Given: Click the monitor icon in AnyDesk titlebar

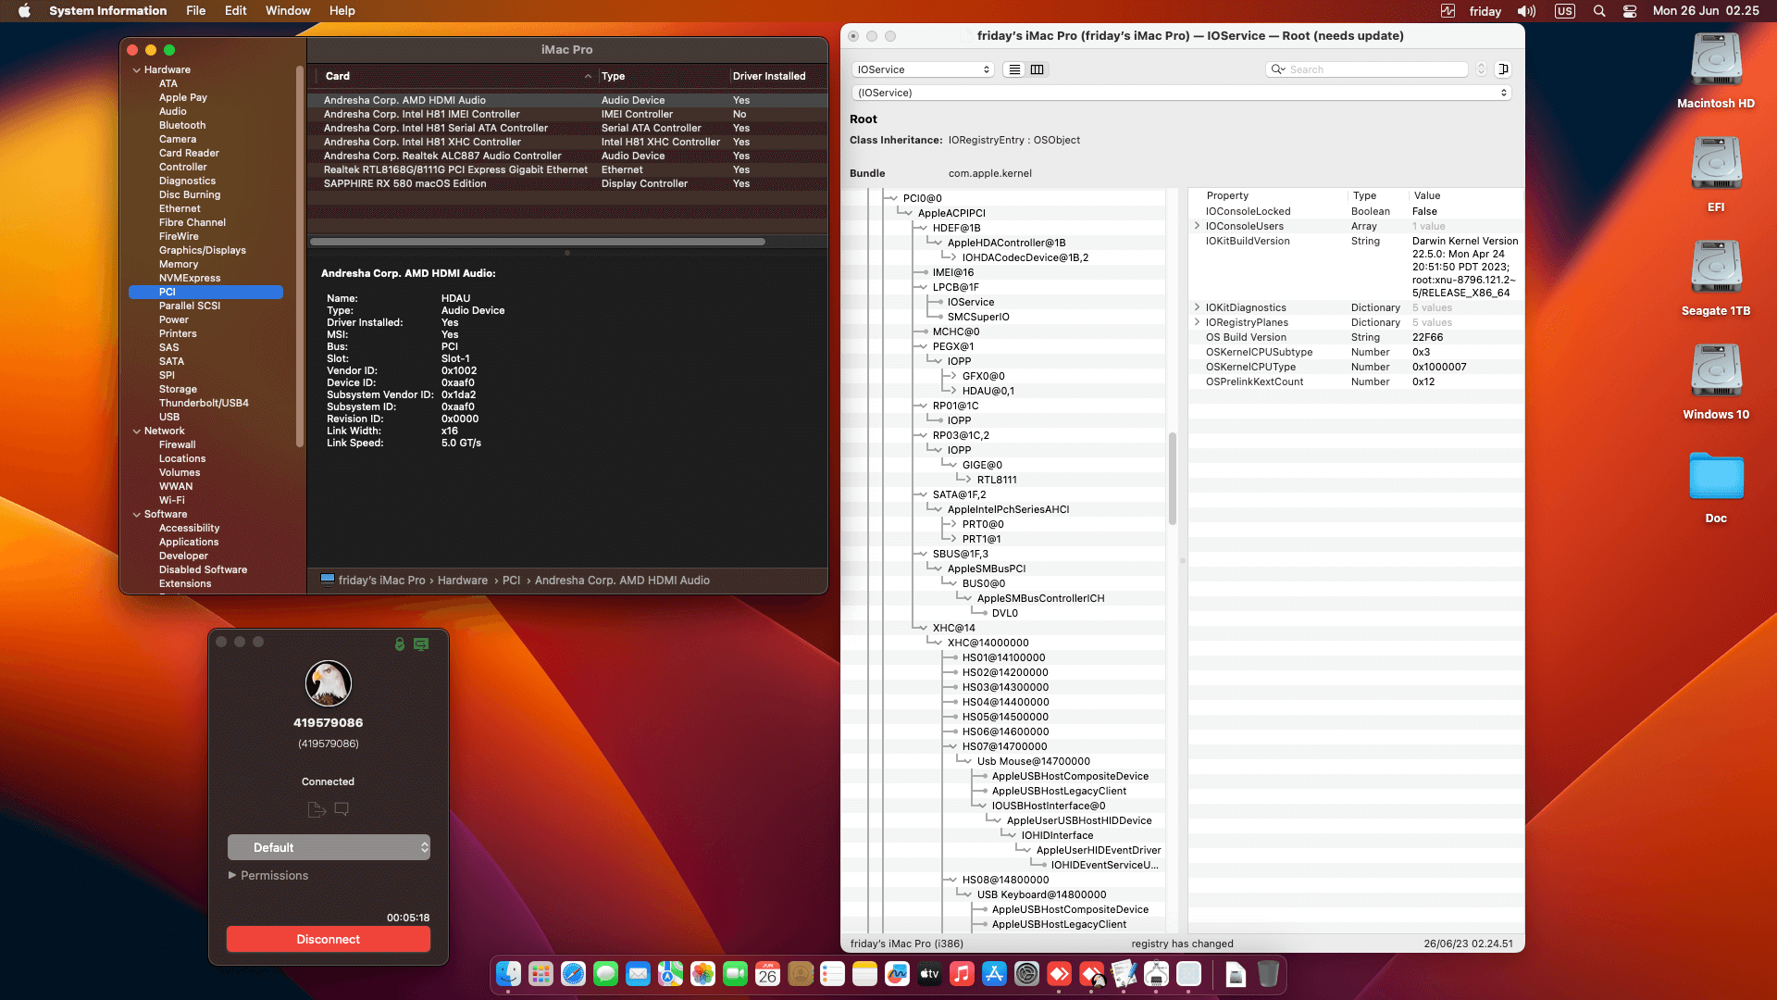Looking at the screenshot, I should (421, 644).
